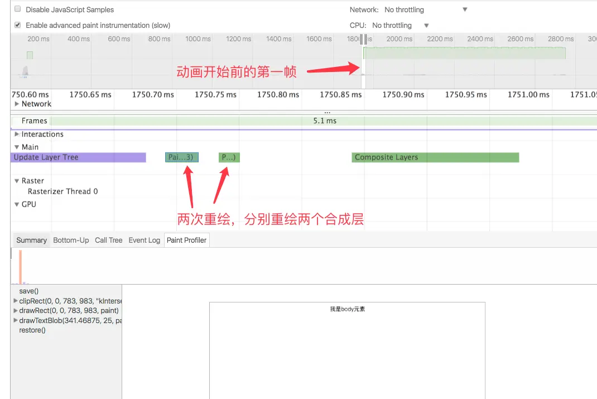Click the 1750.90 ms ruler label
The image size is (597, 399).
pos(403,94)
